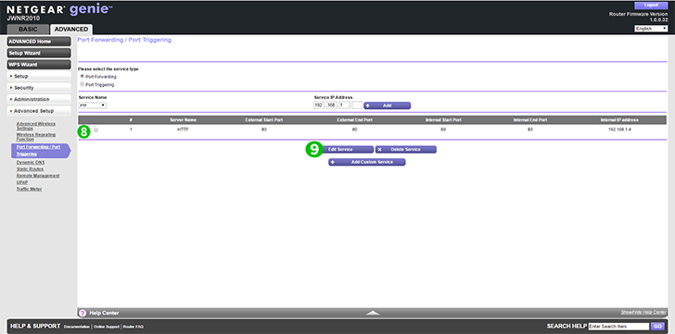Click the Server Name column header
Screen dimensions: 675x334
pos(183,119)
